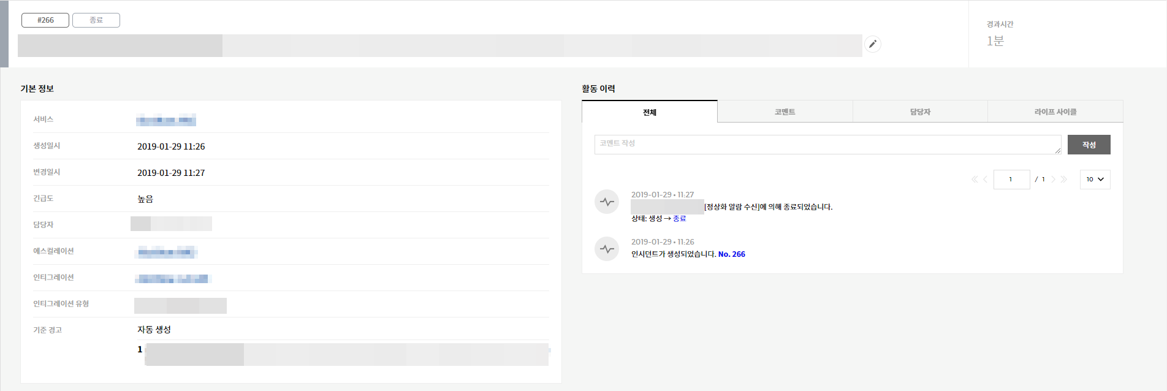Go to first page of activity history
This screenshot has height=391, width=1167.
click(x=975, y=180)
